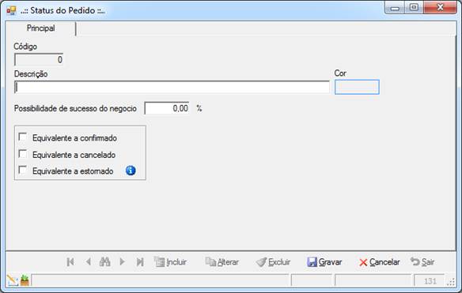Go to the first record
Screen dimensions: 462x293
pyautogui.click(x=70, y=262)
